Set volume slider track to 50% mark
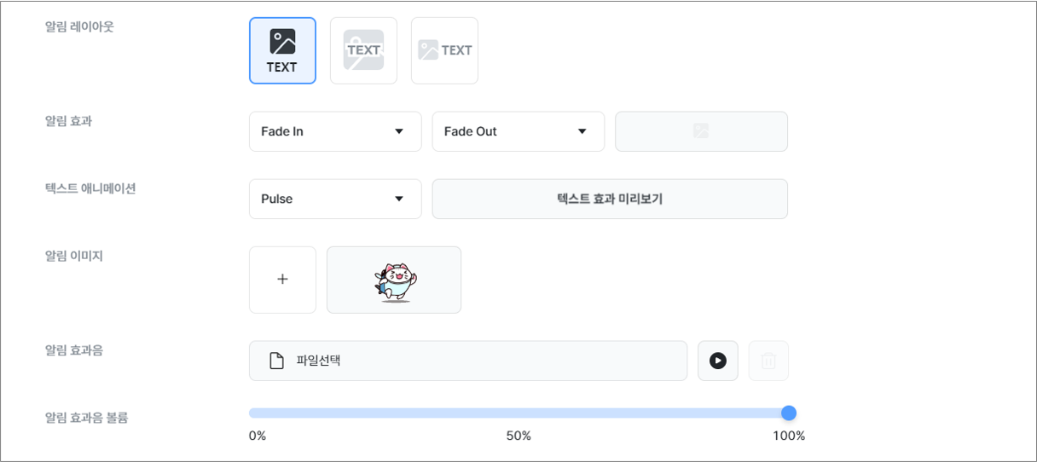This screenshot has height=462, width=1037. pos(518,413)
